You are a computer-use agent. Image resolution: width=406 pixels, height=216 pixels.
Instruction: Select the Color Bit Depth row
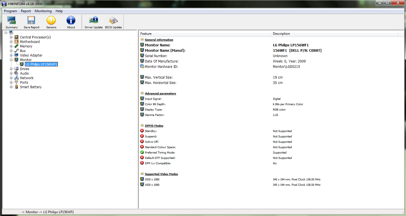[271, 104]
